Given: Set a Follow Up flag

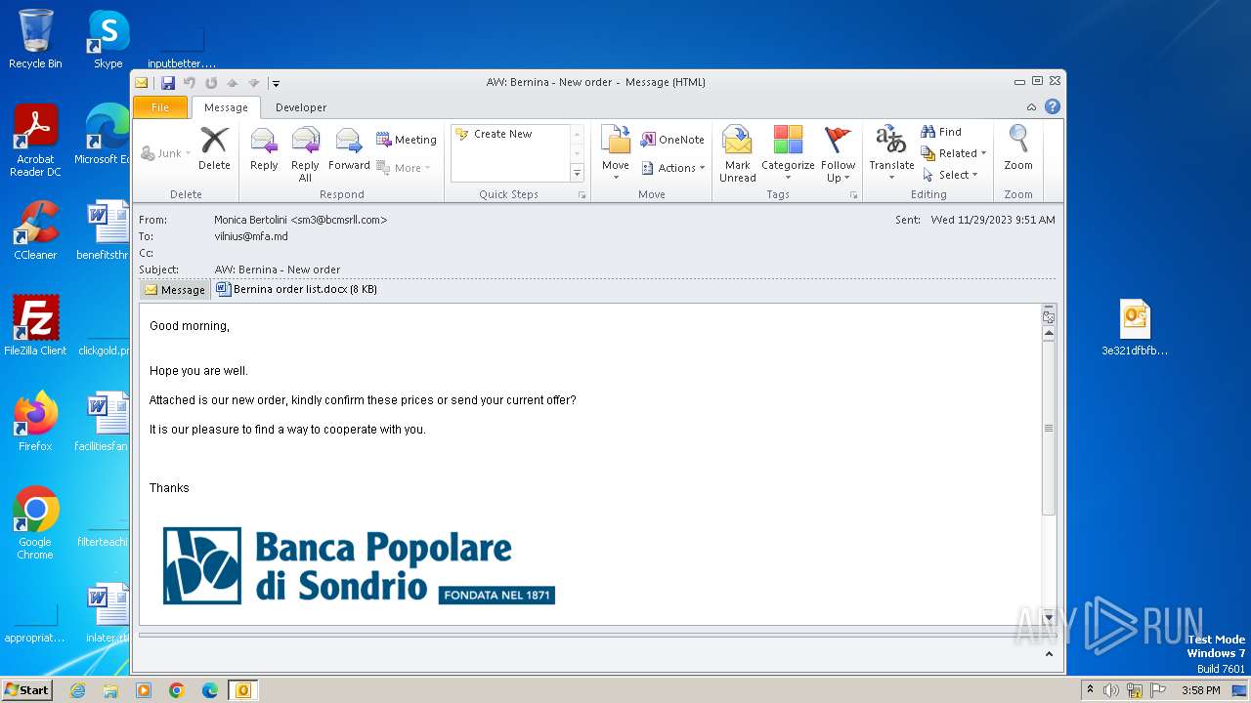Looking at the screenshot, I should coord(838,154).
